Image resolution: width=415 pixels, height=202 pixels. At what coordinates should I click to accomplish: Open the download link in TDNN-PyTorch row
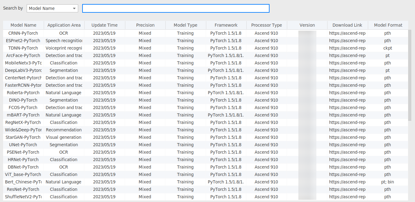coord(347,48)
